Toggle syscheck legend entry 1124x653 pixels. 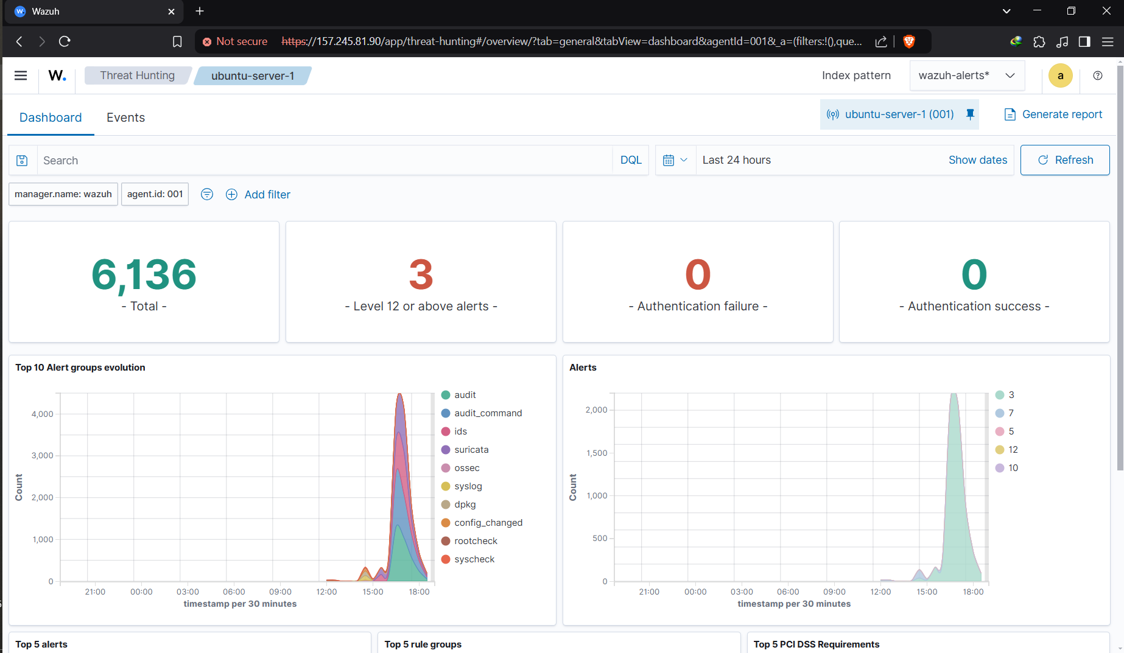[468, 559]
